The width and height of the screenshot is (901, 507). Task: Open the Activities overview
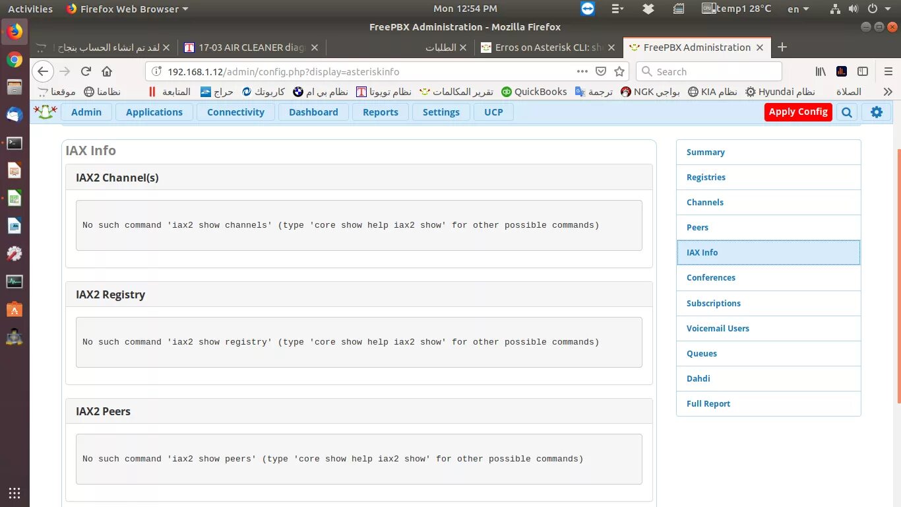[30, 9]
